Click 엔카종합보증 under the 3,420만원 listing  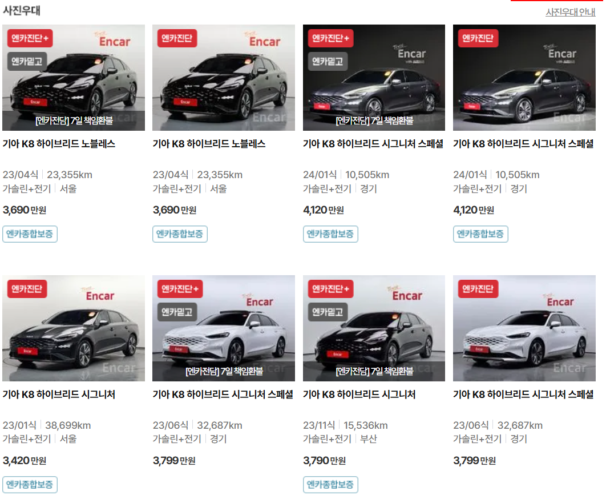[x=30, y=485]
